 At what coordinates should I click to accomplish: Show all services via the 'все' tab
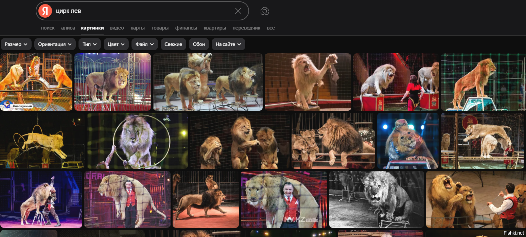(271, 28)
